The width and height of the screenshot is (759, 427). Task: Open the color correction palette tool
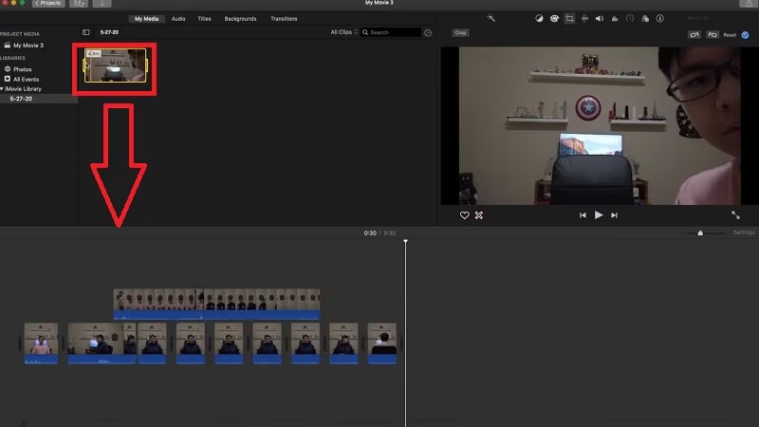[553, 18]
